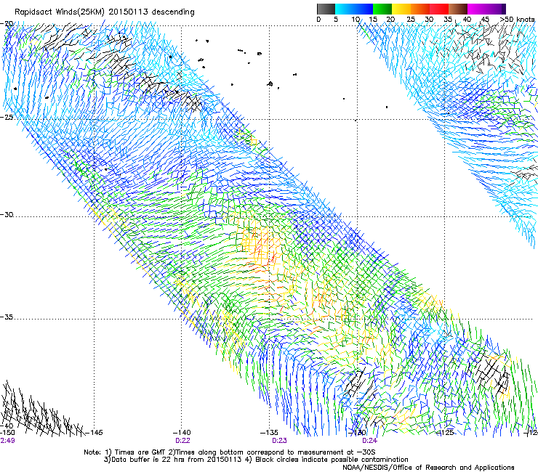Viewport: 538px width, 472px height.
Task: Click the '30' label under the legend
Action: (429, 20)
